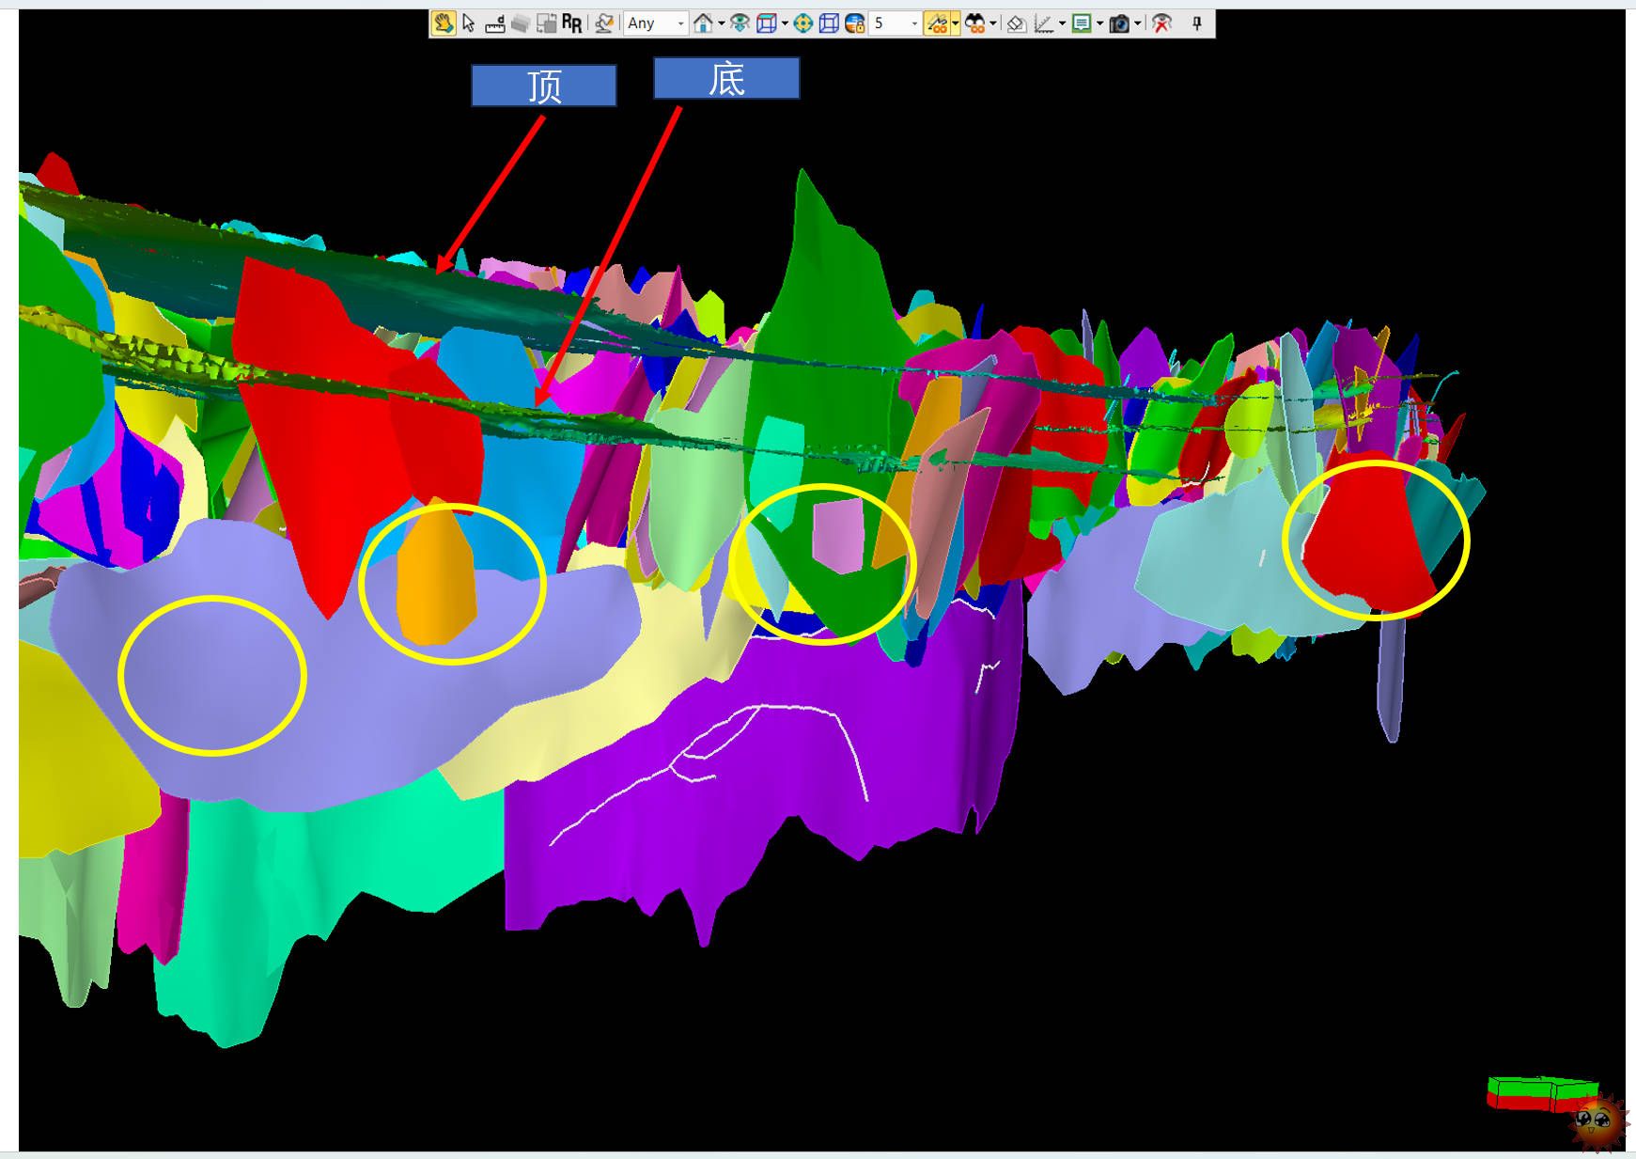Image resolution: width=1636 pixels, height=1159 pixels.
Task: Open the annotation comment dropdown arrow
Action: point(1099,23)
